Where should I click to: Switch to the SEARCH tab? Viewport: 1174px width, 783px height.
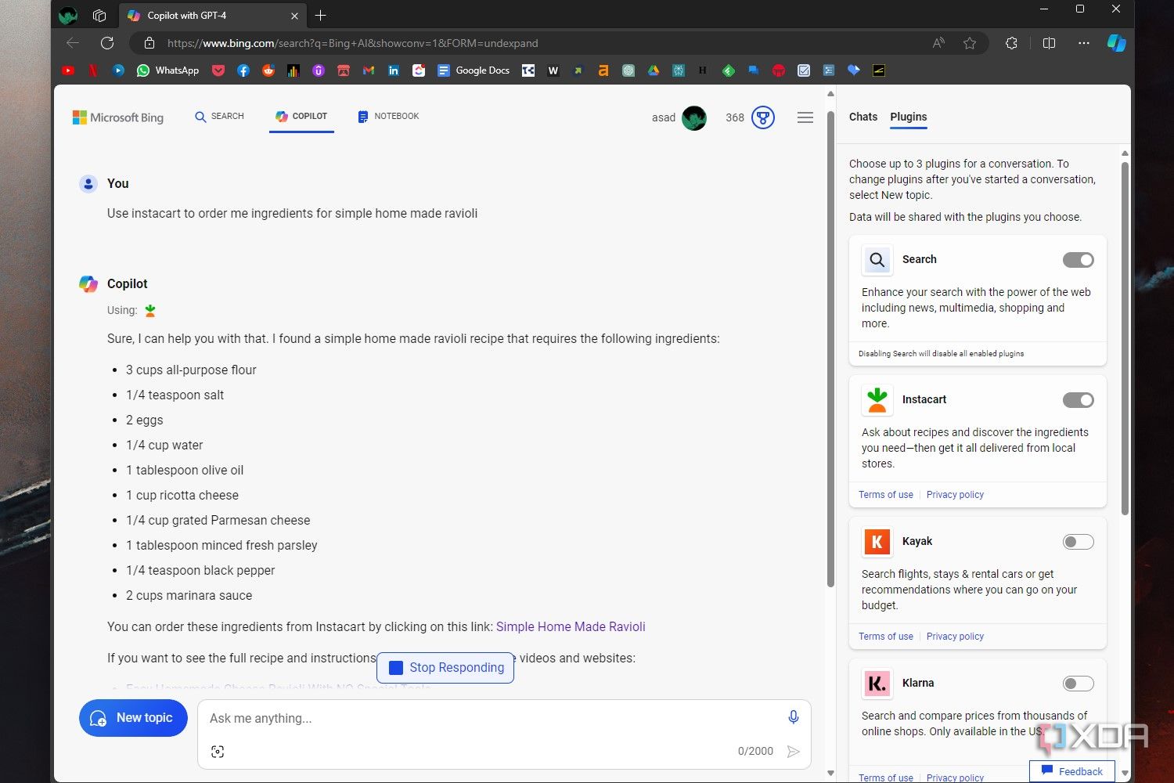point(219,116)
